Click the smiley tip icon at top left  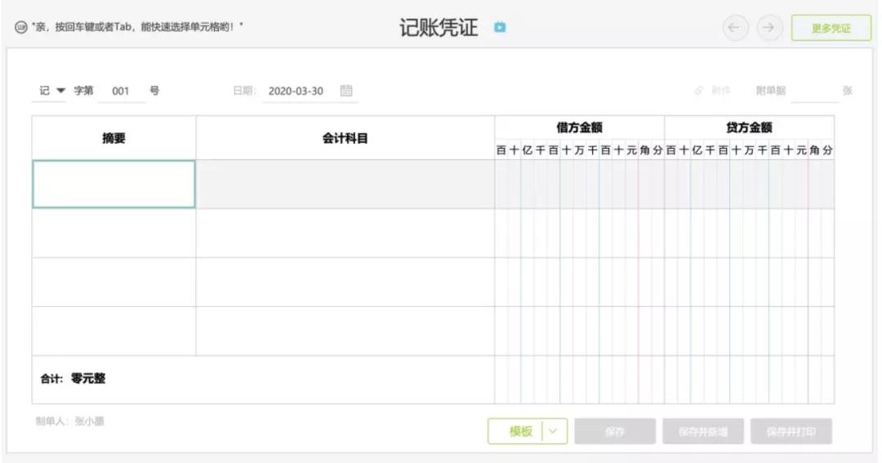(x=20, y=28)
